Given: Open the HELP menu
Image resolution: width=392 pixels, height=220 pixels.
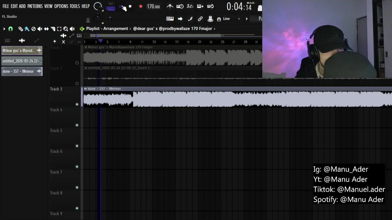Looking at the screenshot, I should click(x=85, y=6).
